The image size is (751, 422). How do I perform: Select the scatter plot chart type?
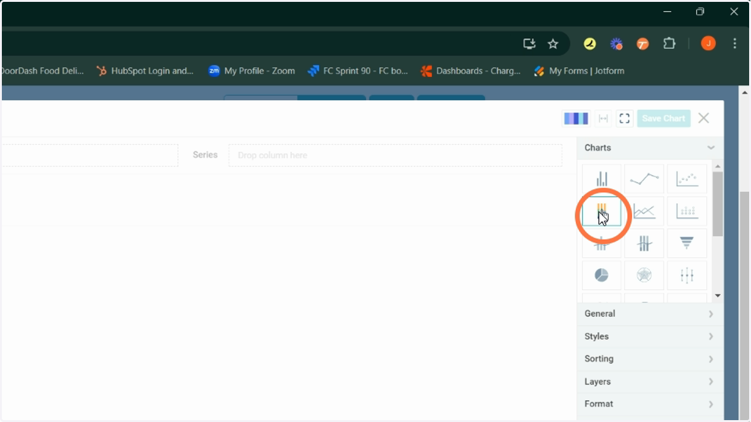[687, 179]
